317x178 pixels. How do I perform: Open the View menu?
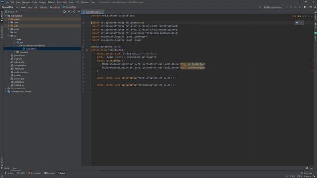[x=18, y=2]
